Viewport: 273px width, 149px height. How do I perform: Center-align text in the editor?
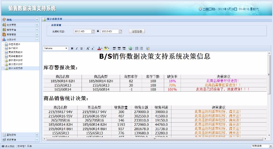[119, 48]
